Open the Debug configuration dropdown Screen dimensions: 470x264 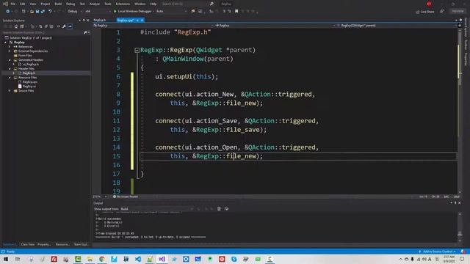tap(74, 12)
